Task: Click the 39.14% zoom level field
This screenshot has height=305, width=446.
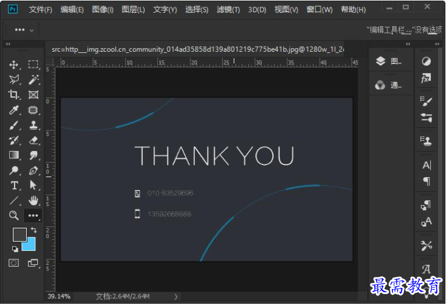Action: coord(59,296)
